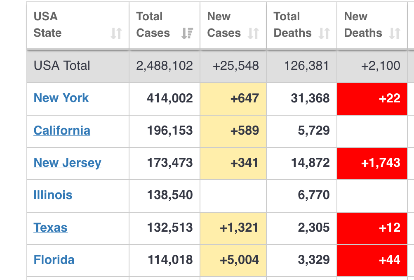414x280 pixels.
Task: Open the New York state link
Action: [61, 98]
